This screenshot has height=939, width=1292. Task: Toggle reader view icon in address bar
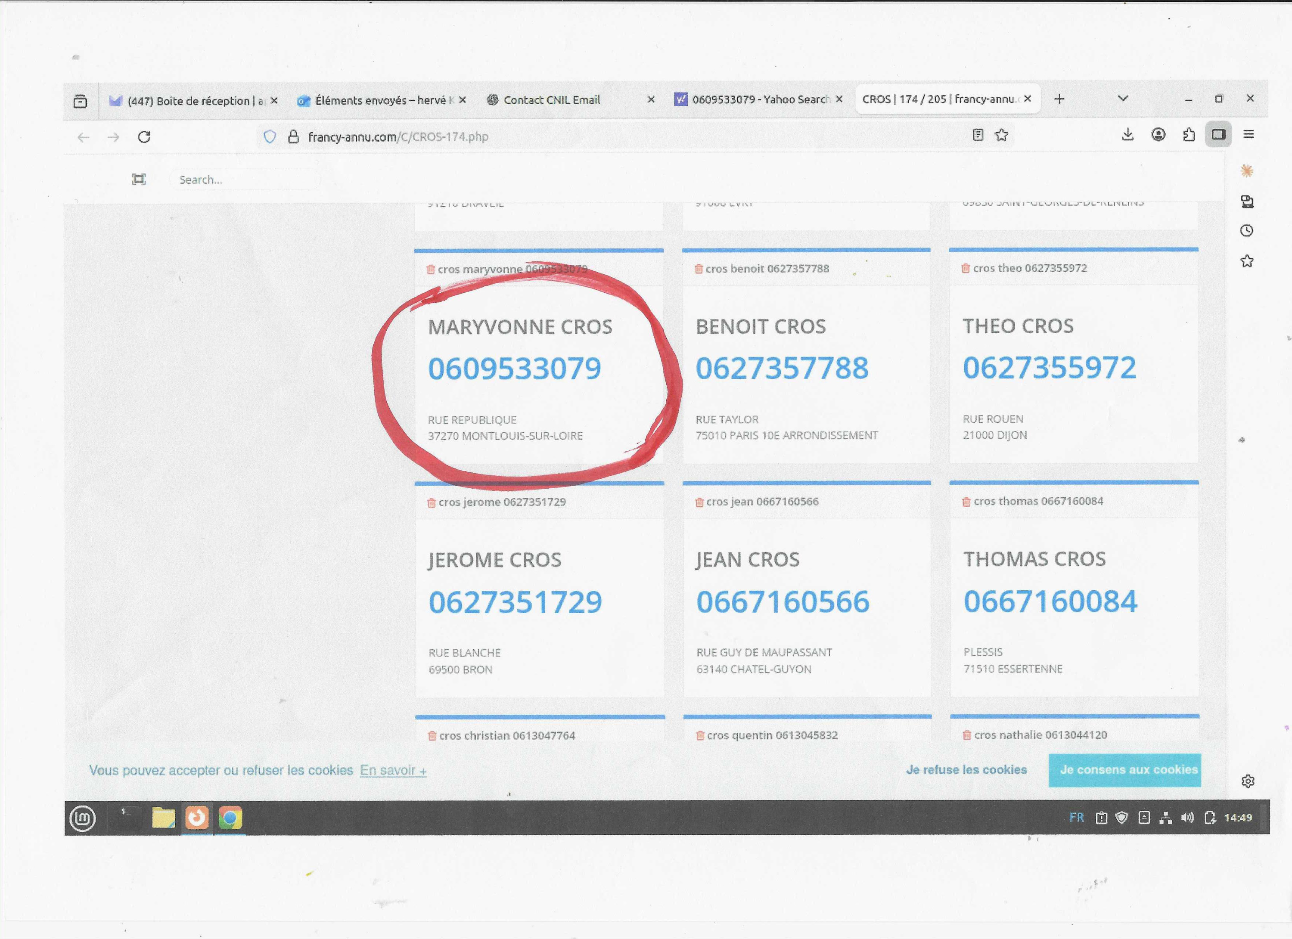tap(978, 135)
